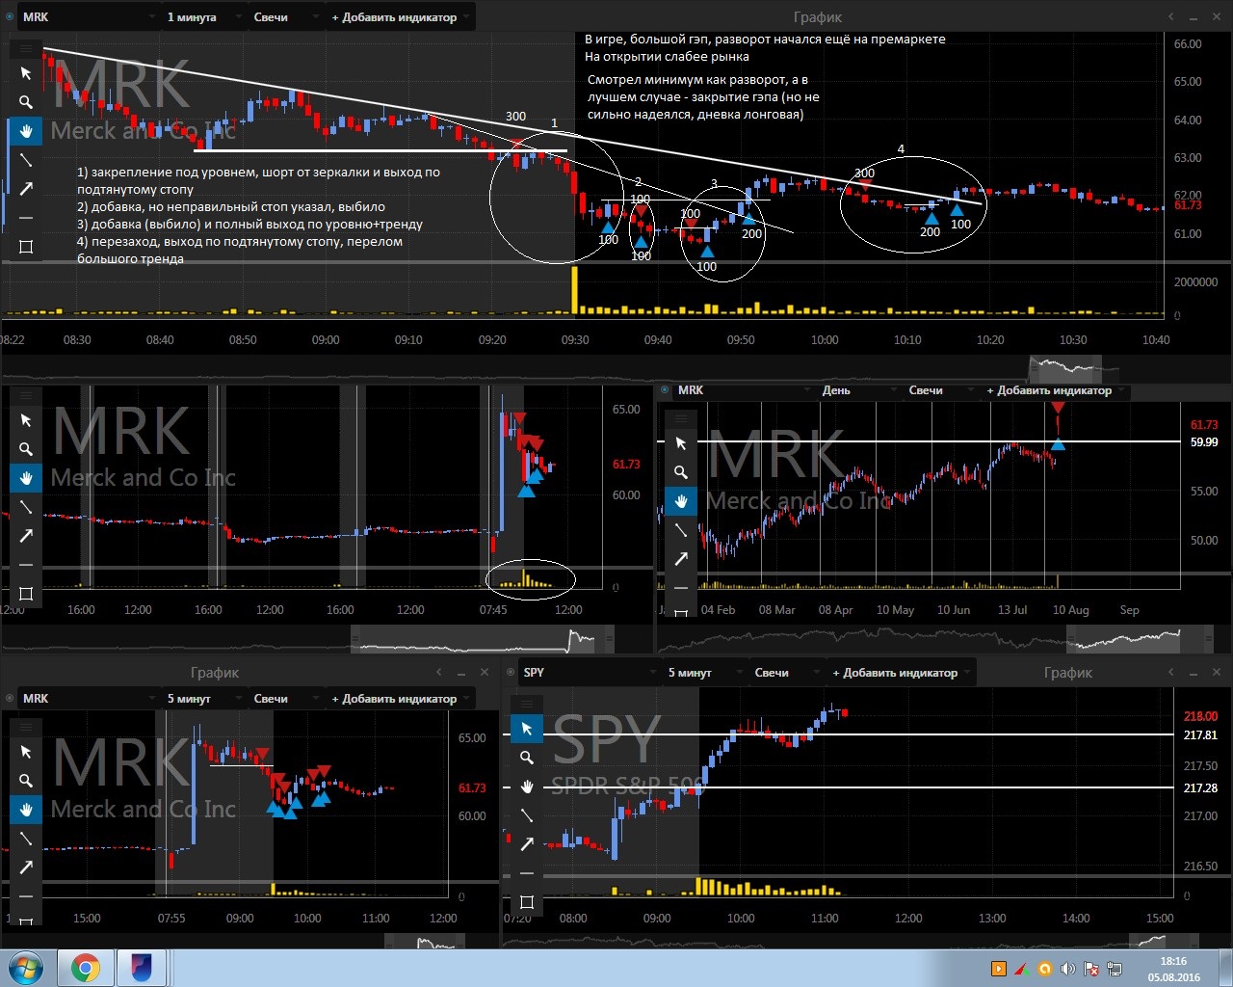1233x987 pixels.
Task: Click the previous arrow in the 1-minute MRK panel header
Action: pyautogui.click(x=1171, y=17)
